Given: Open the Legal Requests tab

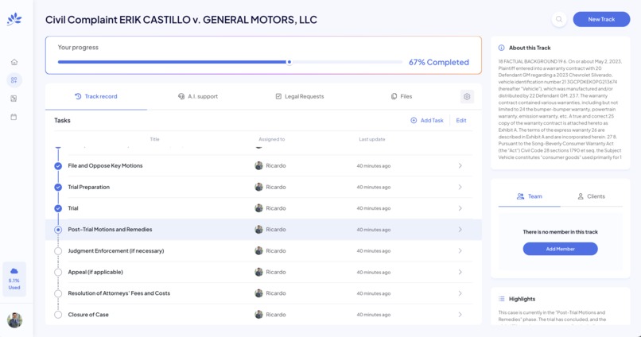Looking at the screenshot, I should (300, 96).
